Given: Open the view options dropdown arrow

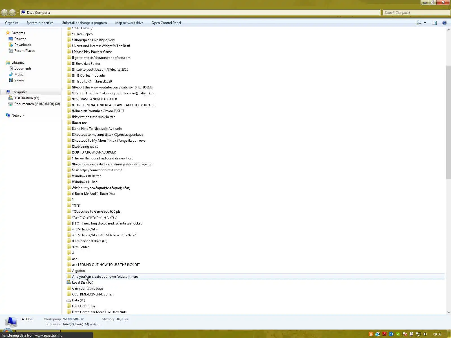Looking at the screenshot, I should tap(425, 23).
